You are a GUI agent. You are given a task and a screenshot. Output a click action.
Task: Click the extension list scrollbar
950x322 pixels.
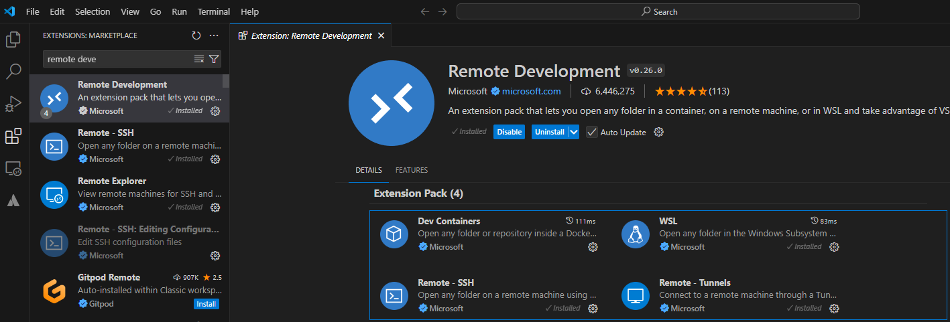[226, 81]
